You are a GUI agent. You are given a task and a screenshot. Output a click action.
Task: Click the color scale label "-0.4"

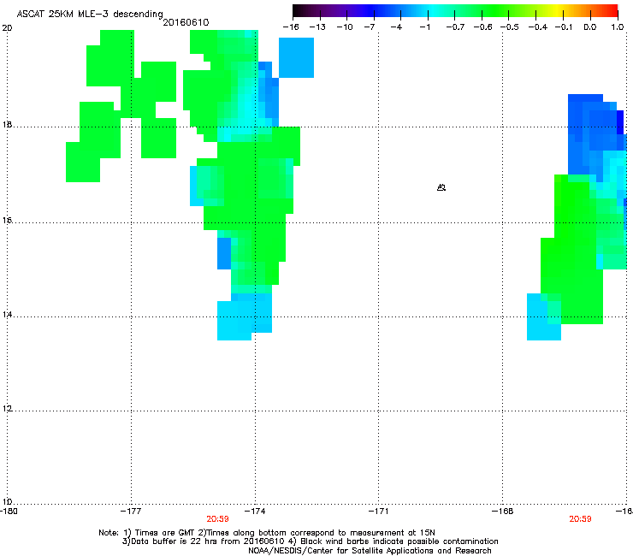[538, 27]
